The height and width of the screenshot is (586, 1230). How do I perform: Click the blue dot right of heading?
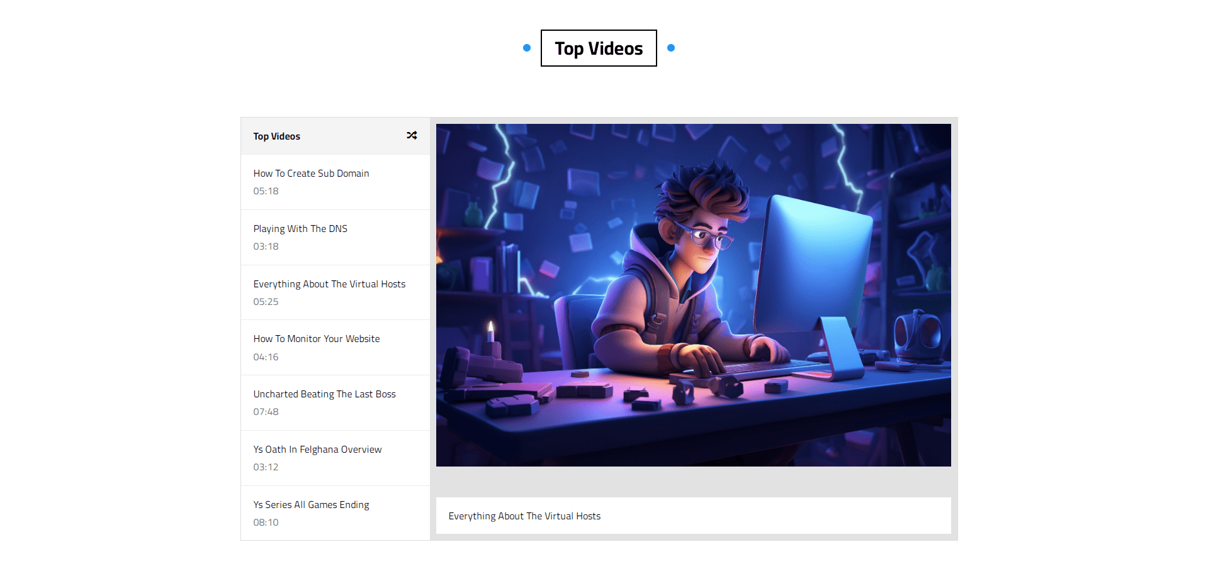[x=671, y=48]
